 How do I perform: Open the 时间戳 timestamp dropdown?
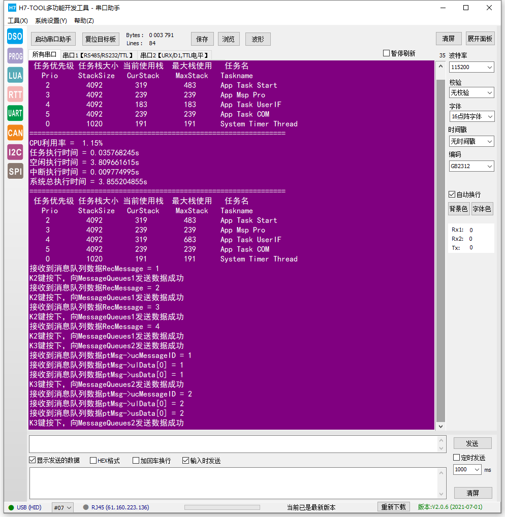pos(471,141)
